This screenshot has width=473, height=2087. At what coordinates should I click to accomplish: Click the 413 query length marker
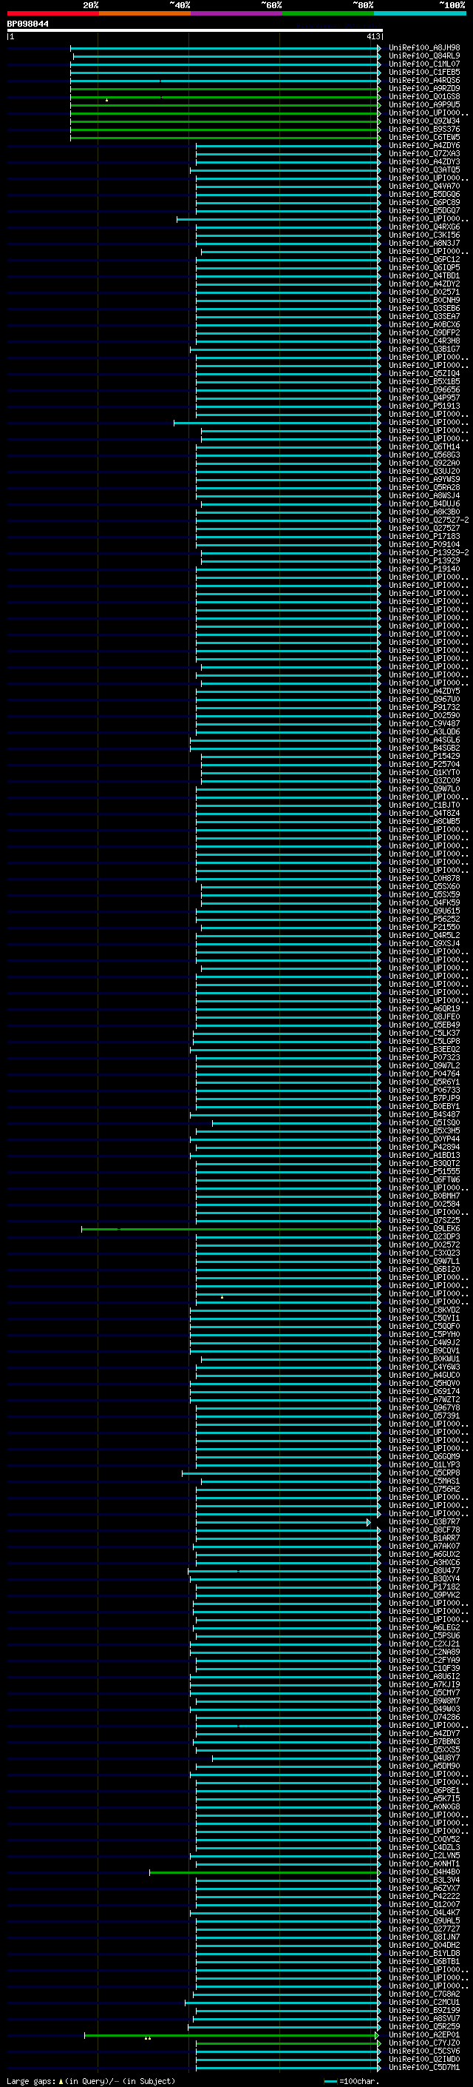(372, 36)
